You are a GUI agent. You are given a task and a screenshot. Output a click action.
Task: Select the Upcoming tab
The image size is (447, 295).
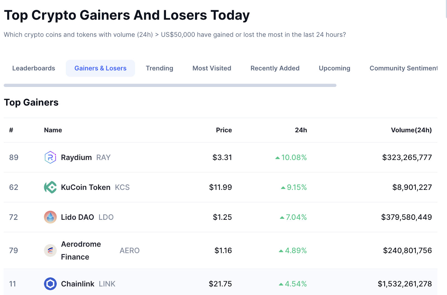point(334,68)
